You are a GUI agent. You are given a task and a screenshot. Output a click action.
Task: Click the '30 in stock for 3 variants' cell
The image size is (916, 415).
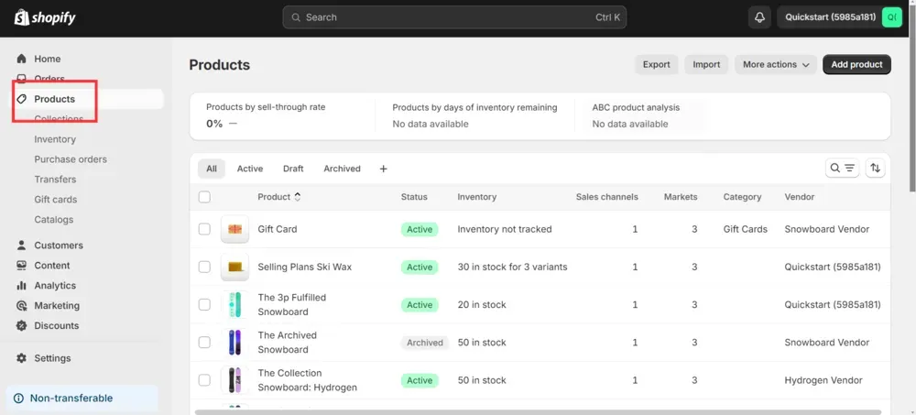click(512, 268)
